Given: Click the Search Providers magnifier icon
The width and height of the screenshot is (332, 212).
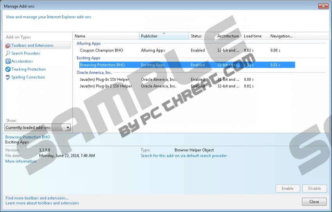Looking at the screenshot, I should pos(8,53).
